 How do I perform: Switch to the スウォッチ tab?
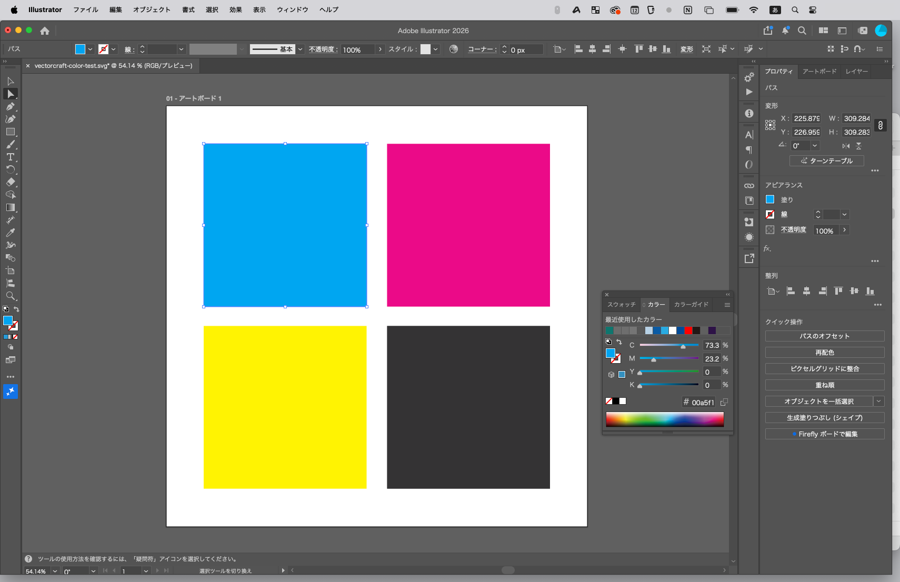coord(622,305)
